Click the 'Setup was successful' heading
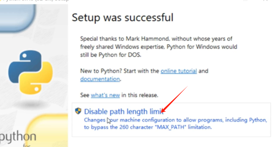This screenshot has width=274, height=147. [x=123, y=18]
